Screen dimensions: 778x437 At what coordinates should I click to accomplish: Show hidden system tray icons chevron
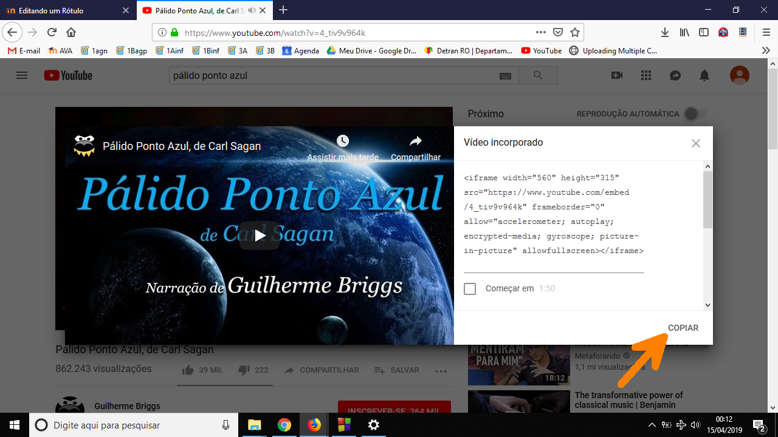652,425
